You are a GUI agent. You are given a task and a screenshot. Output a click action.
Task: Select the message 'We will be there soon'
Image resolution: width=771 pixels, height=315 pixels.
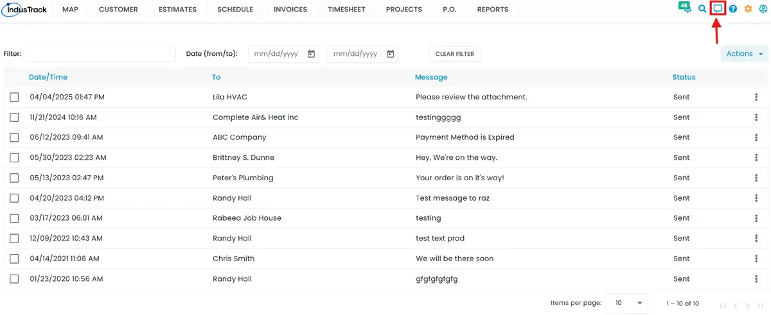tap(455, 259)
